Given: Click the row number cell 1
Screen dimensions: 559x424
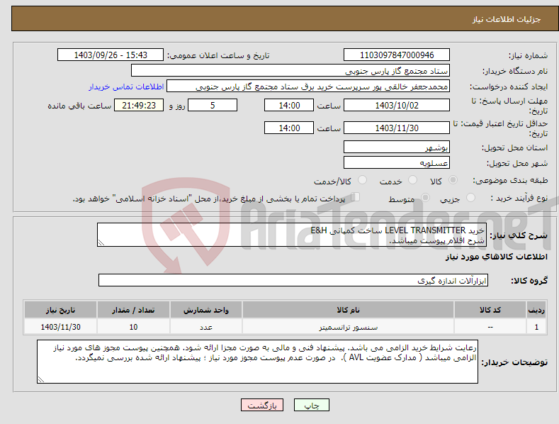Looking at the screenshot, I should coord(536,327).
